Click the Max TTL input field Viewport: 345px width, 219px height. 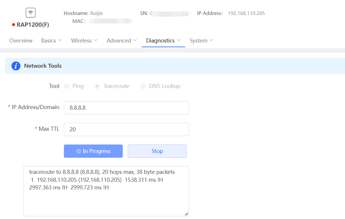126,129
